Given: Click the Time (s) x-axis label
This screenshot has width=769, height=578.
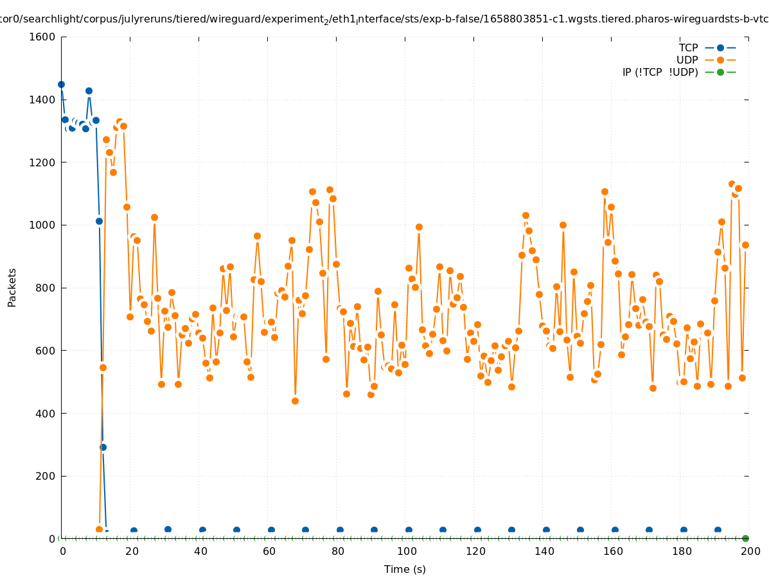Looking at the screenshot, I should pyautogui.click(x=405, y=569).
